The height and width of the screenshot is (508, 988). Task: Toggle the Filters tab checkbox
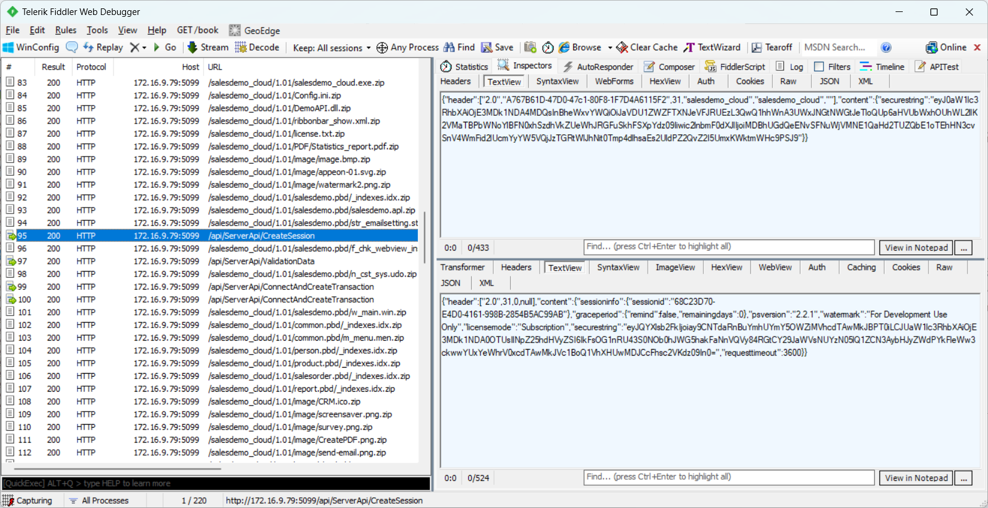(819, 67)
